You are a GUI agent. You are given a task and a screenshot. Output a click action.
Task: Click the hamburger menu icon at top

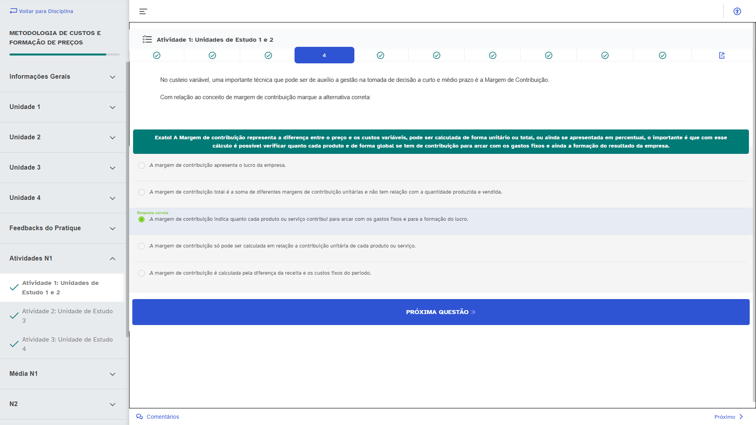coord(143,11)
